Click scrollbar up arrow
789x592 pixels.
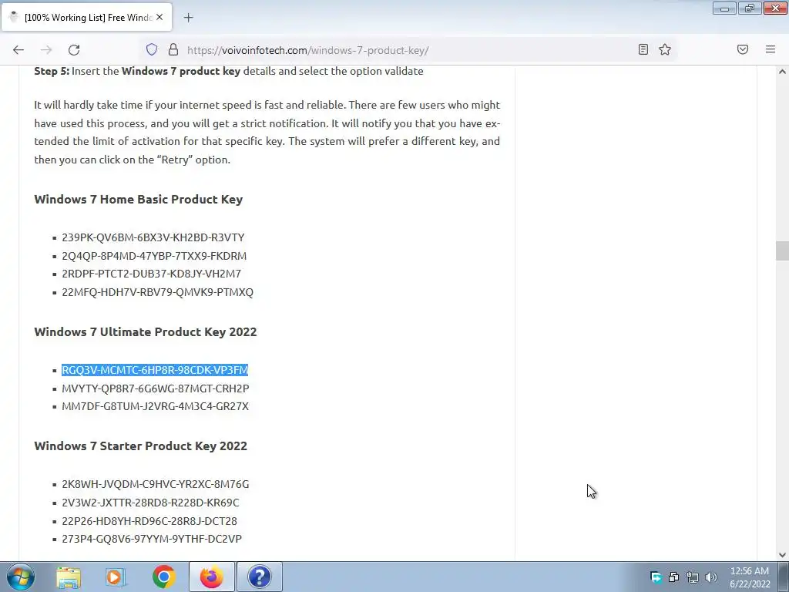click(782, 72)
